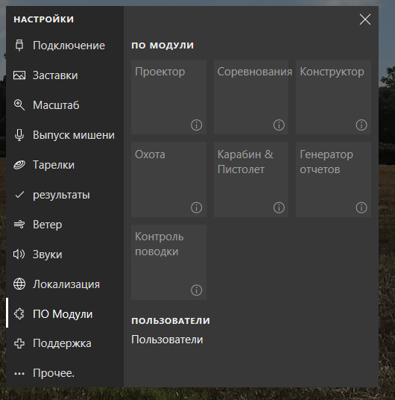Go to the Локализация section
395x400 pixels.
pyautogui.click(x=65, y=284)
